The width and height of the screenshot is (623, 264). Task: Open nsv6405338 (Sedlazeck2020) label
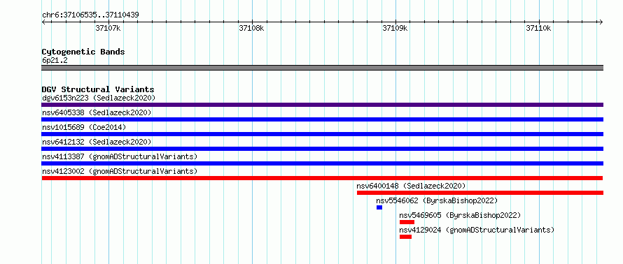pos(97,112)
